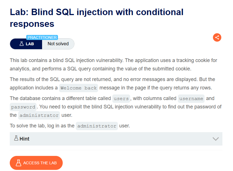Click the paragraph starting with The results
Viewport: 233px width, 171px height.
click(113, 84)
